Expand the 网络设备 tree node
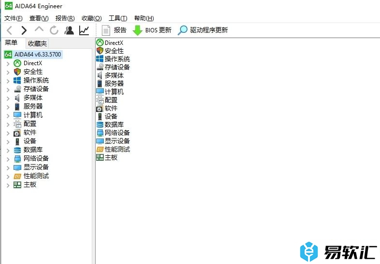 8,159
